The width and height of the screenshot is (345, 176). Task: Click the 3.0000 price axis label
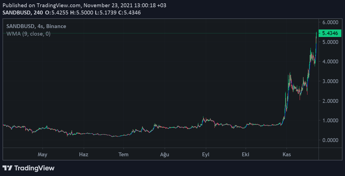pos(330,81)
